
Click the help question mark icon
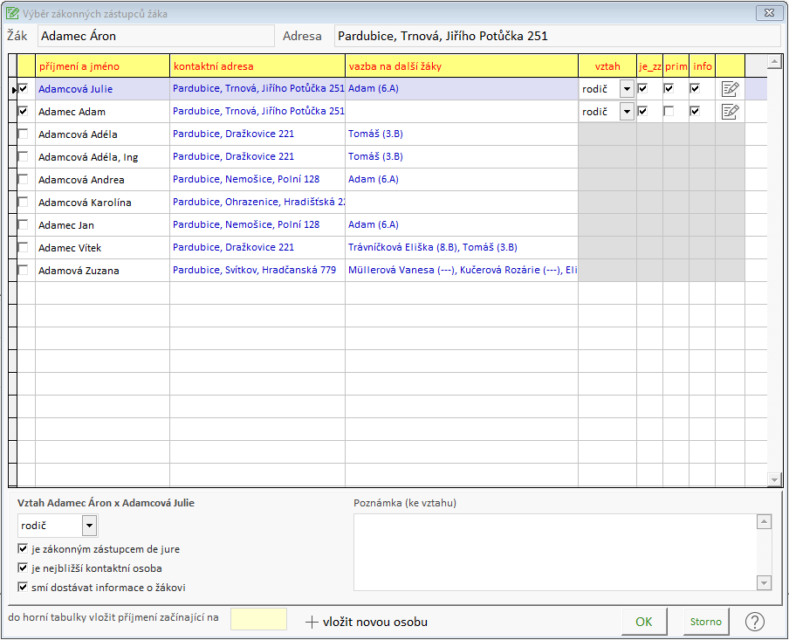pyautogui.click(x=754, y=622)
